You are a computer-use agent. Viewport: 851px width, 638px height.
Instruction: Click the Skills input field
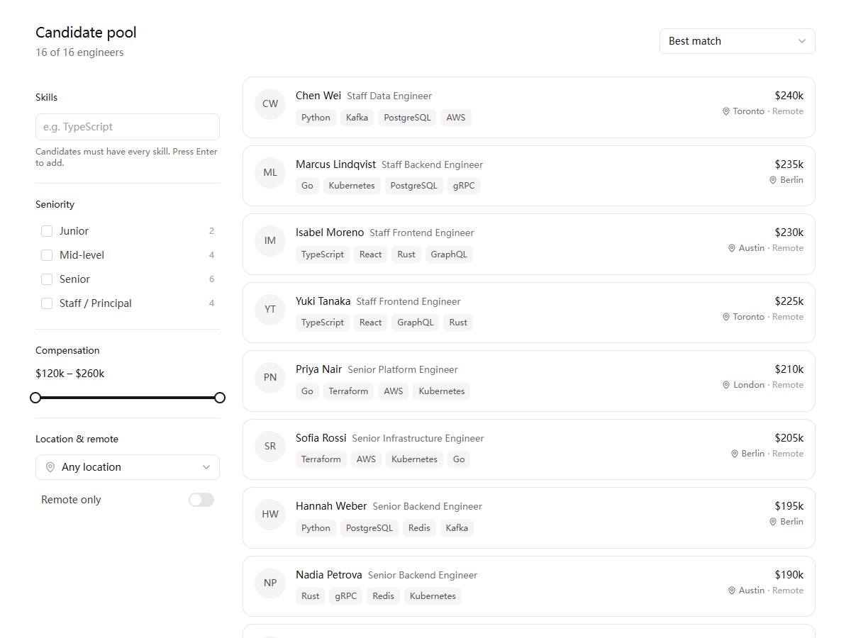coord(128,127)
